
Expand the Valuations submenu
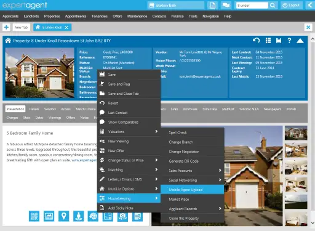(x=129, y=132)
